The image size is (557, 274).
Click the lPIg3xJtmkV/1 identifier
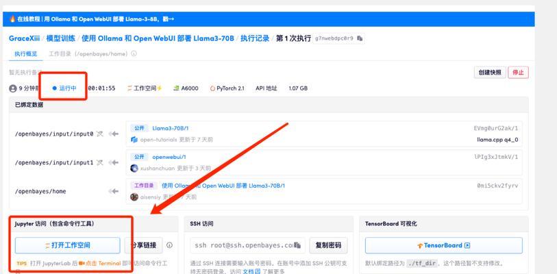click(x=496, y=157)
